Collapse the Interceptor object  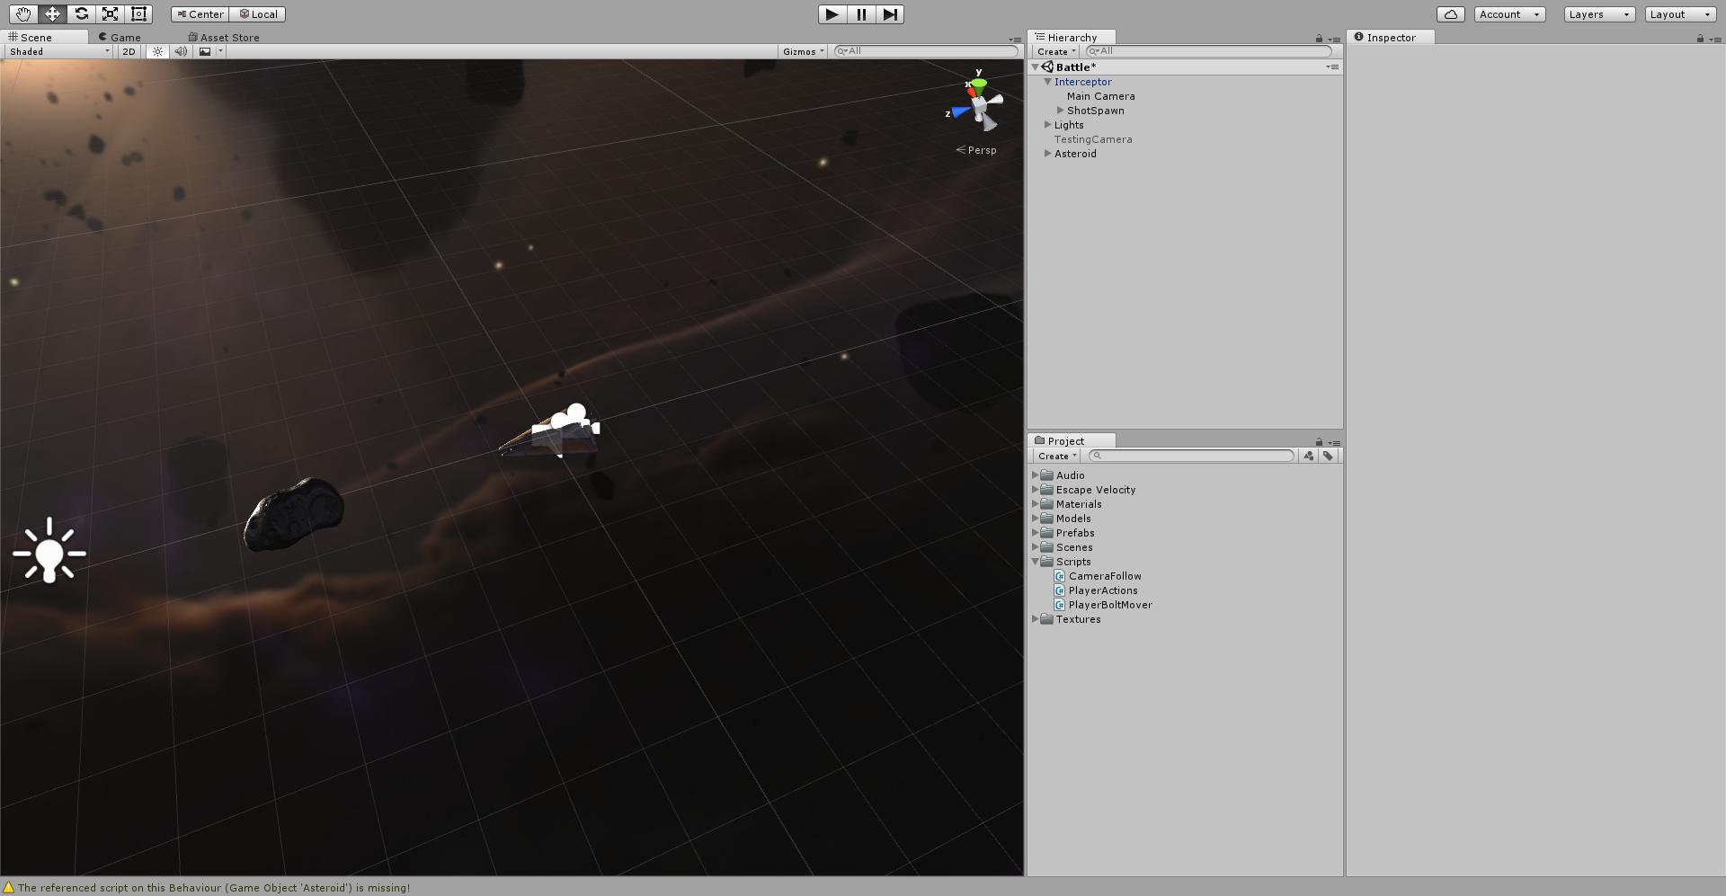[x=1047, y=82]
